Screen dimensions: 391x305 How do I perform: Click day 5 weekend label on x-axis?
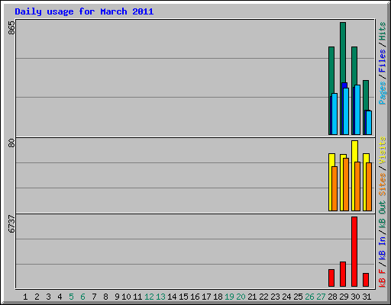71,297
